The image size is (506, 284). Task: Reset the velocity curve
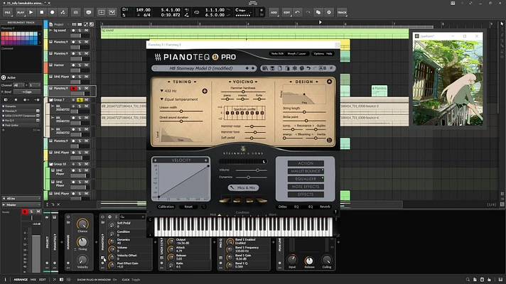188,207
